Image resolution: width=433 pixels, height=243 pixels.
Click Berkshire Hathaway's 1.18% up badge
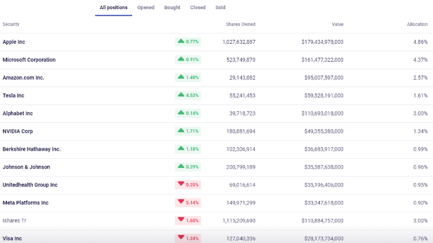click(188, 149)
